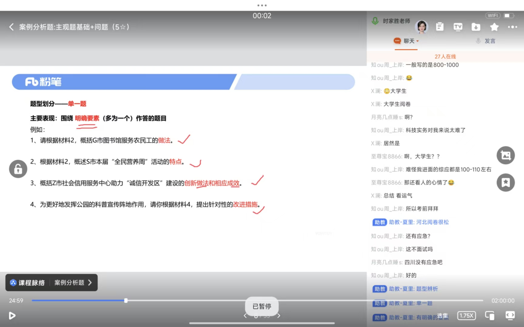Open the 选集 episode list
This screenshot has width=524, height=327.
coord(442,316)
